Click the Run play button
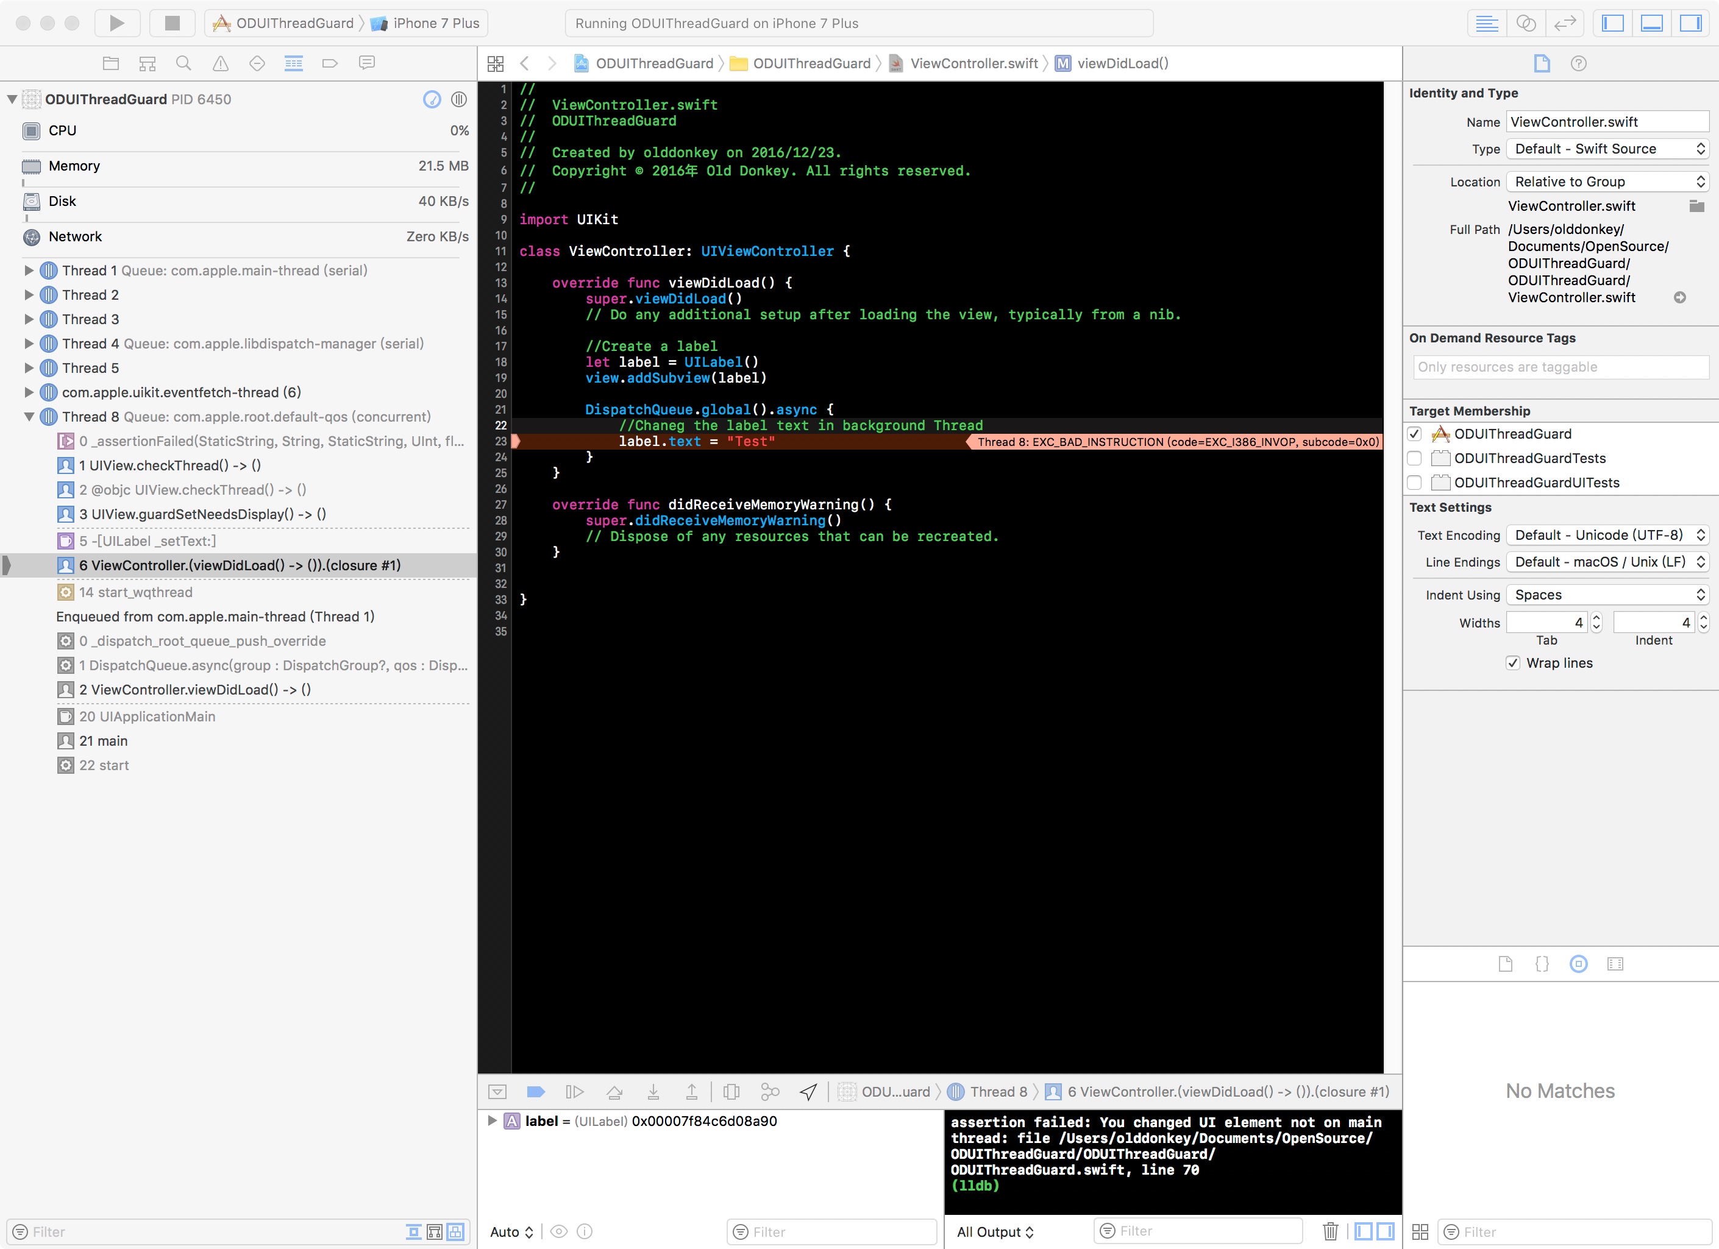The width and height of the screenshot is (1719, 1249). click(x=116, y=23)
